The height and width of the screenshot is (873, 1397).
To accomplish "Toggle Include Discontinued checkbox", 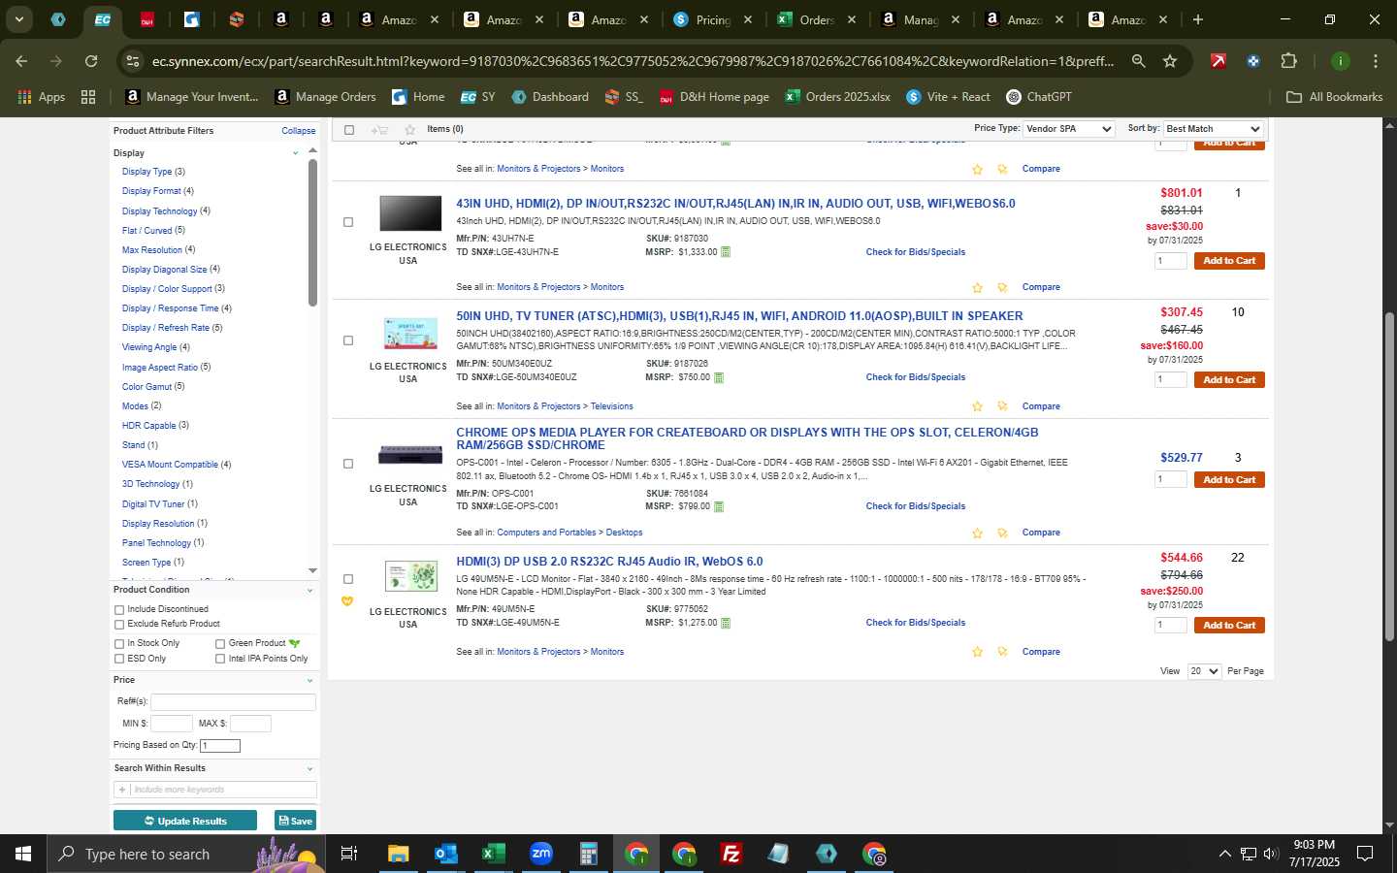I will [x=119, y=610].
